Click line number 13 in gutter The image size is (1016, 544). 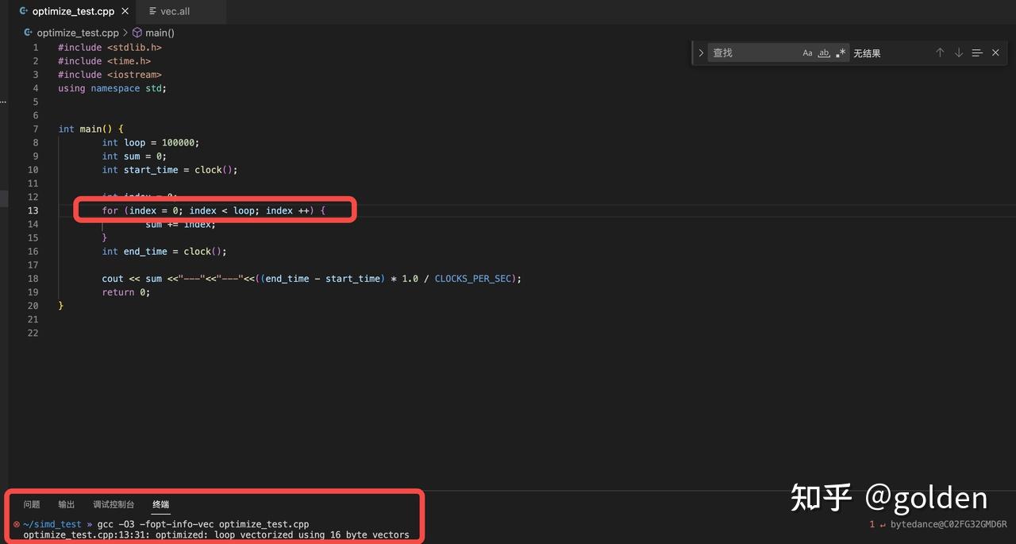pos(33,210)
